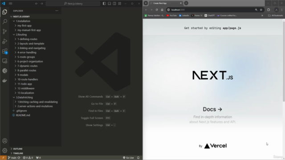Expand 2.server-actions-and-mutations folder
This screenshot has height=160, width=285.
[x=35, y=106]
